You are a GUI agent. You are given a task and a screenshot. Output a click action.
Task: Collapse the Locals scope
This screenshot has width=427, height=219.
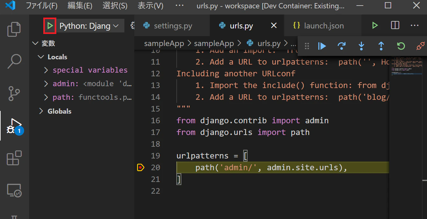coord(41,57)
